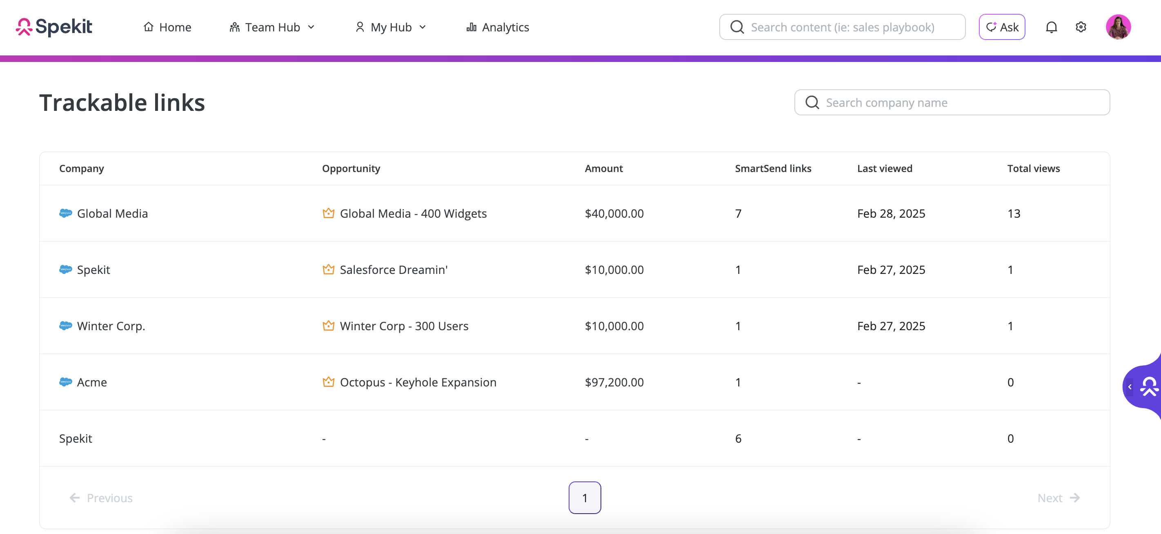Open the Global Media company row
Image resolution: width=1161 pixels, height=534 pixels.
pyautogui.click(x=575, y=213)
